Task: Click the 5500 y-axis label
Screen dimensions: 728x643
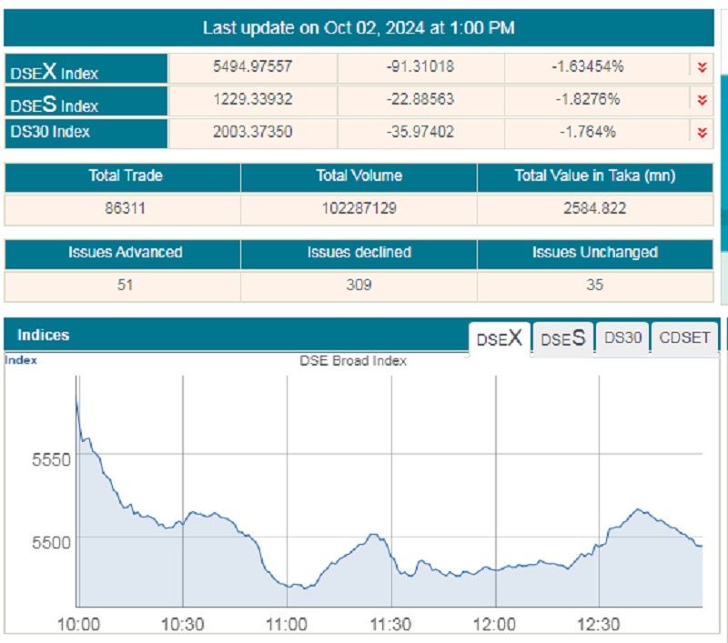Action: pyautogui.click(x=51, y=542)
